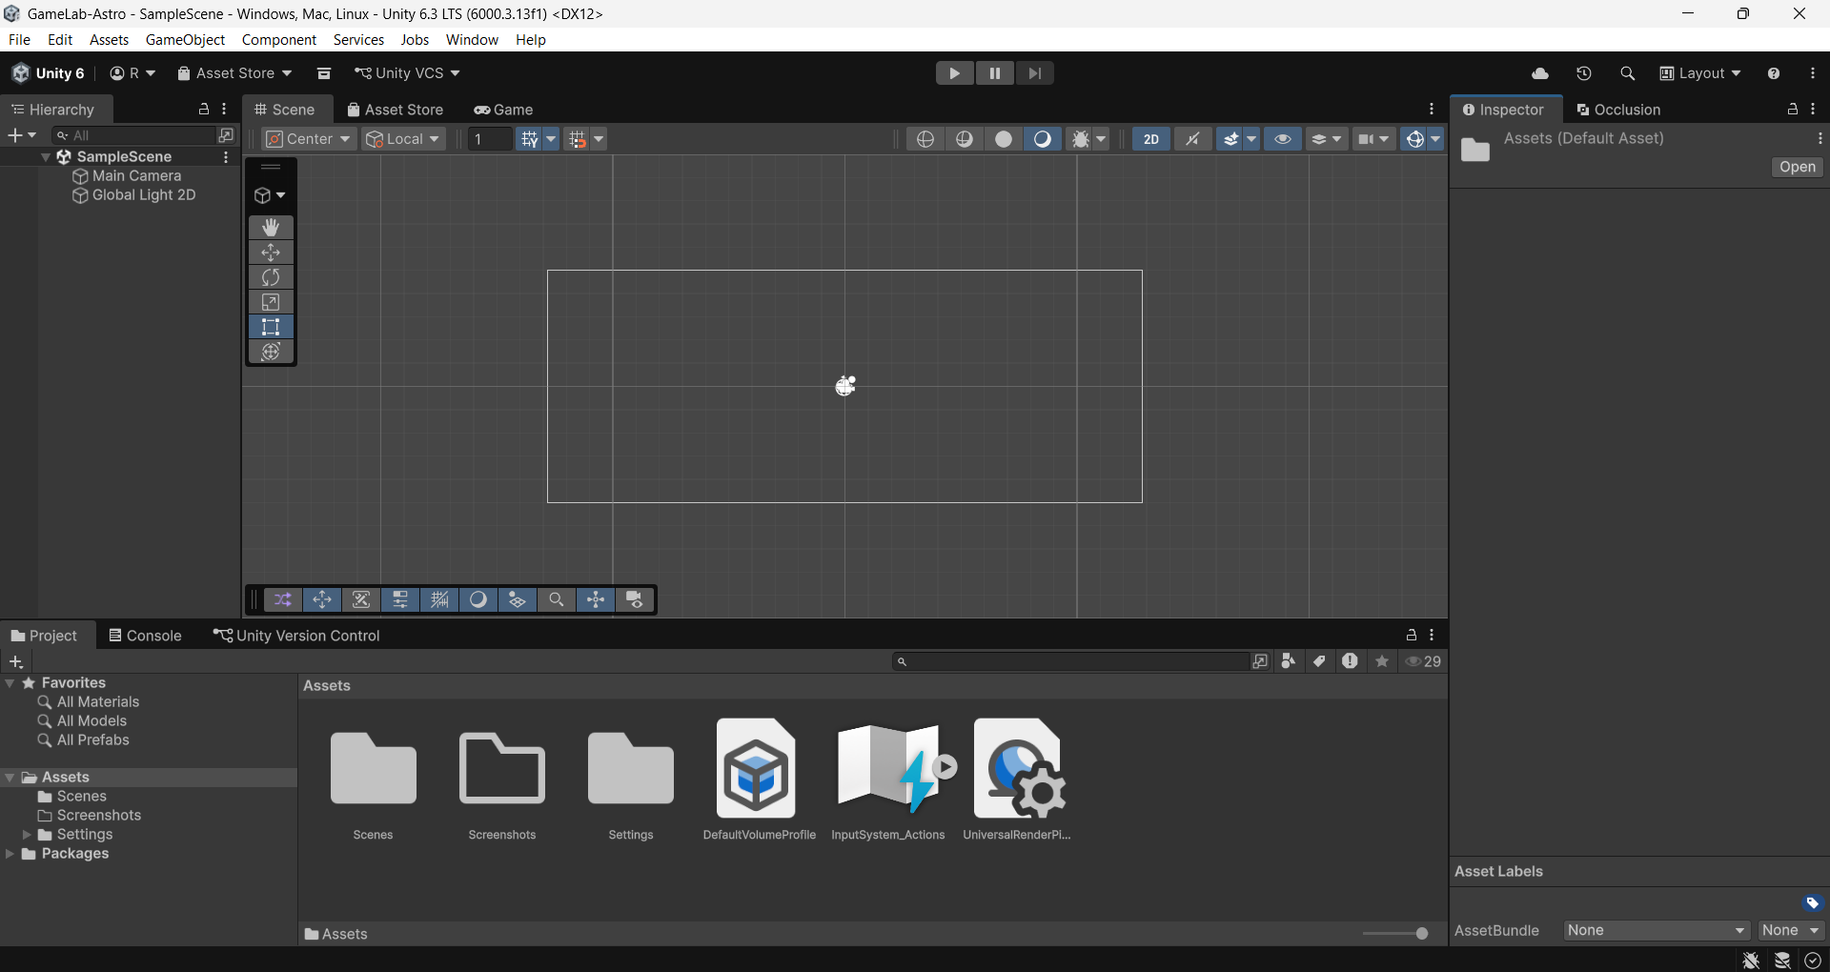Click the Open button in Inspector
Screen dimensions: 1830x972
(x=1798, y=167)
